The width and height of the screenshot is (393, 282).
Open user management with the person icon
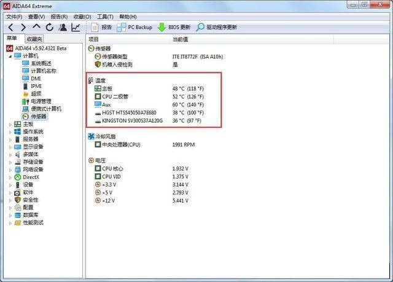point(63,27)
